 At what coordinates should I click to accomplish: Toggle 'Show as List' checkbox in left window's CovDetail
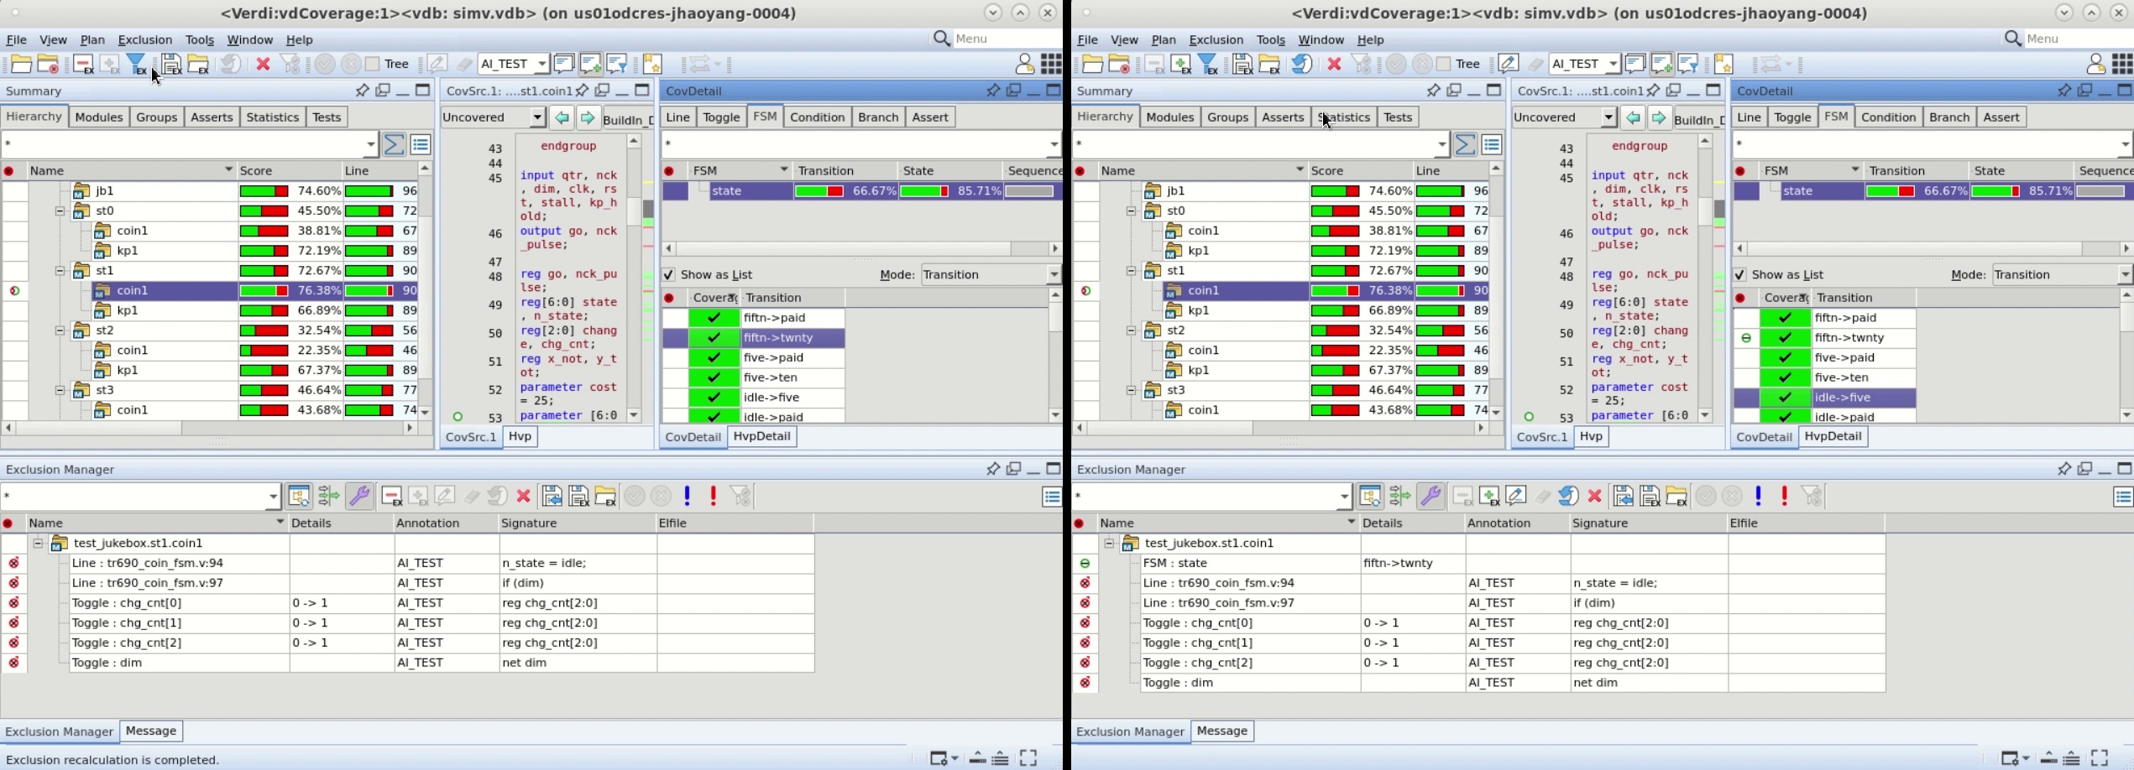[669, 275]
